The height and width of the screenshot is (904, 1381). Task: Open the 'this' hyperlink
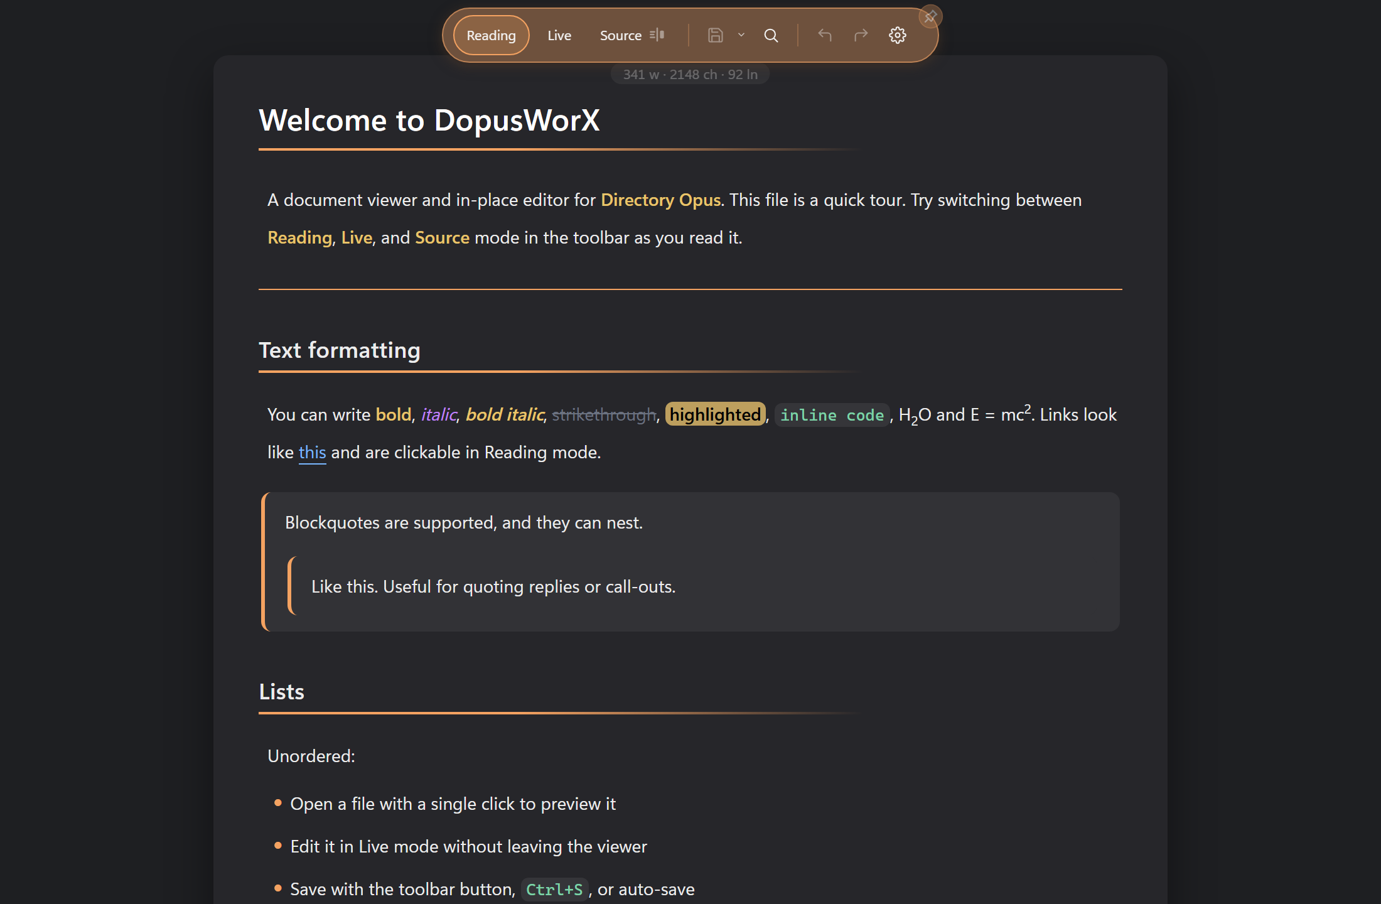coord(312,453)
